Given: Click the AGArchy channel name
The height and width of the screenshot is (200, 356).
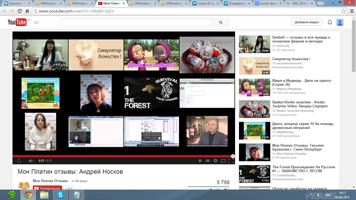Looking at the screenshot, I should pyautogui.click(x=283, y=46).
